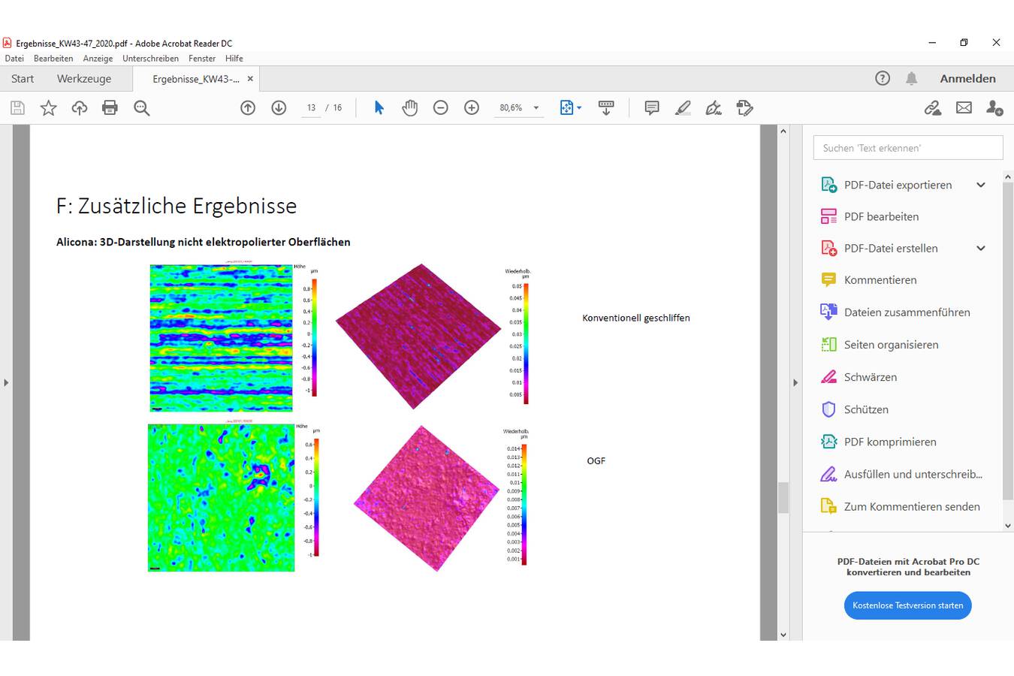The image size is (1014, 676).
Task: Expand PDF-Datei exportieren options
Action: (x=980, y=185)
